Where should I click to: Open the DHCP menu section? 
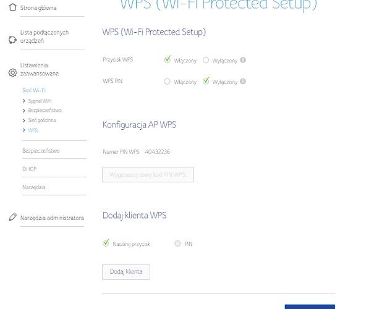(x=30, y=169)
